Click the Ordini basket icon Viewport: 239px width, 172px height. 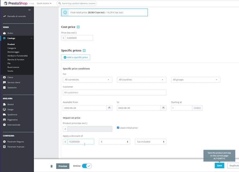pos(4,33)
